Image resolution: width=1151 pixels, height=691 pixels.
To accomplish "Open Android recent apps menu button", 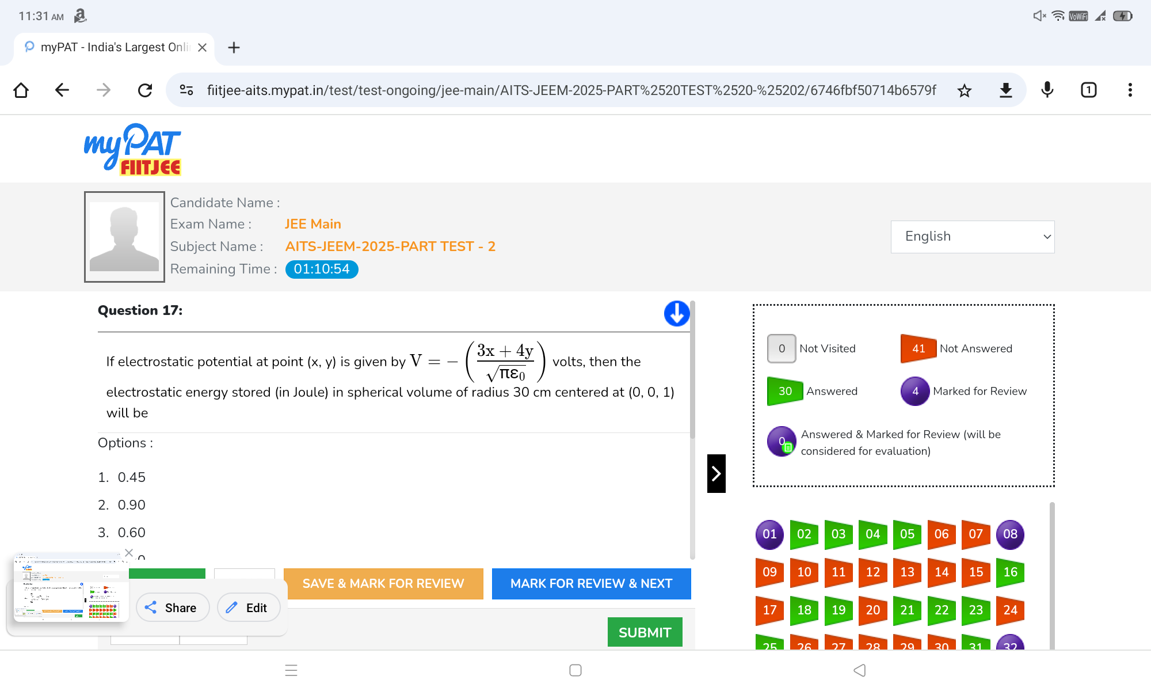I will tap(291, 670).
